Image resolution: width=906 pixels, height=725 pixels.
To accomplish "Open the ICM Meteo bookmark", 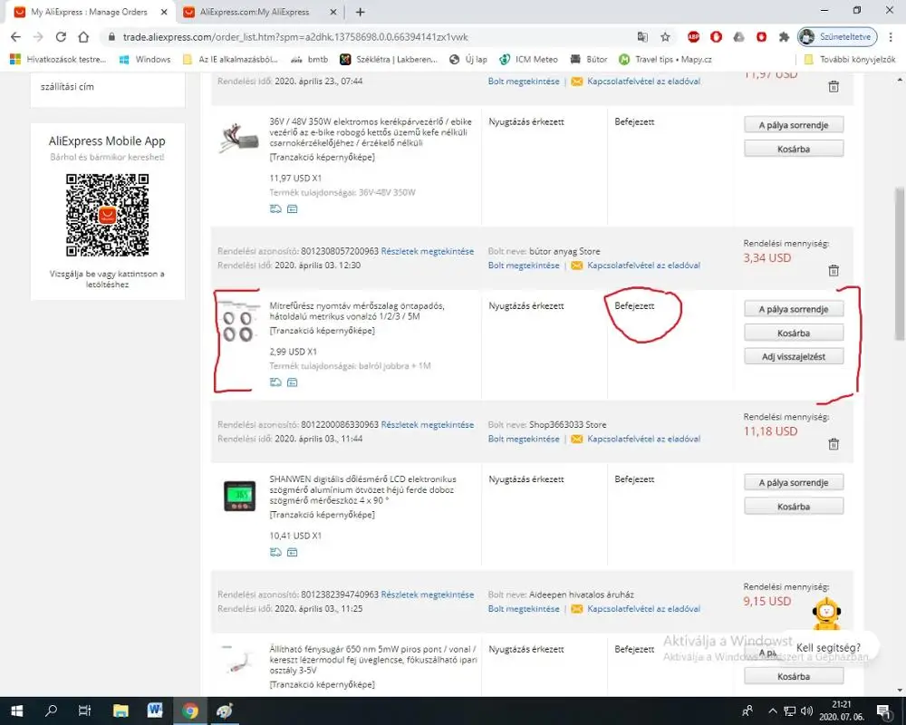I will point(529,59).
